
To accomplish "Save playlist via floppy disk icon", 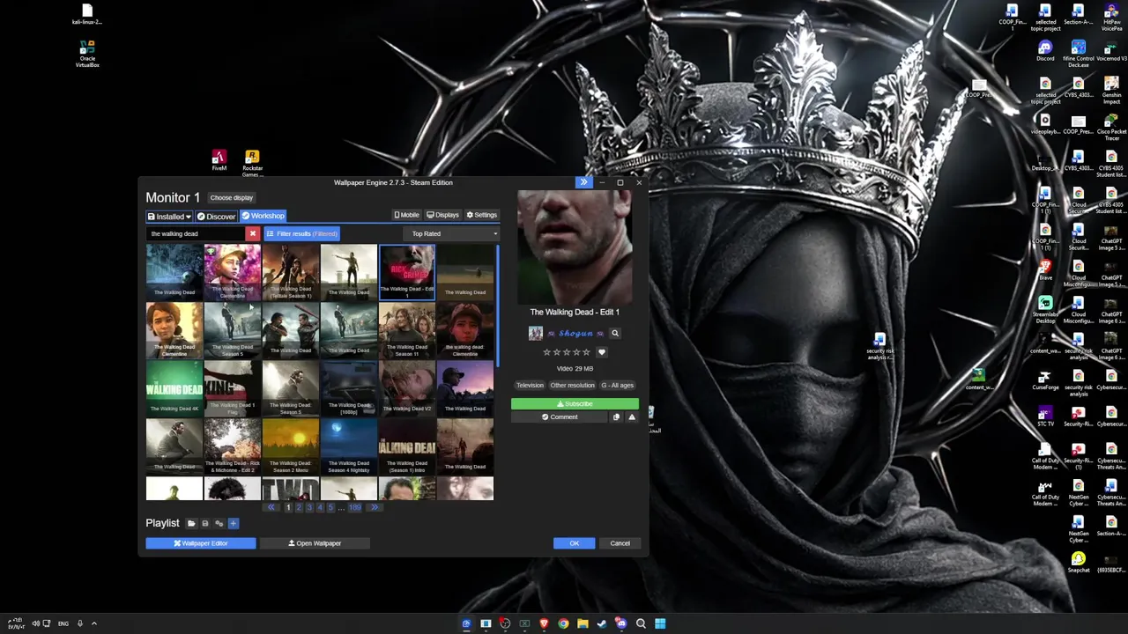I will pyautogui.click(x=205, y=523).
